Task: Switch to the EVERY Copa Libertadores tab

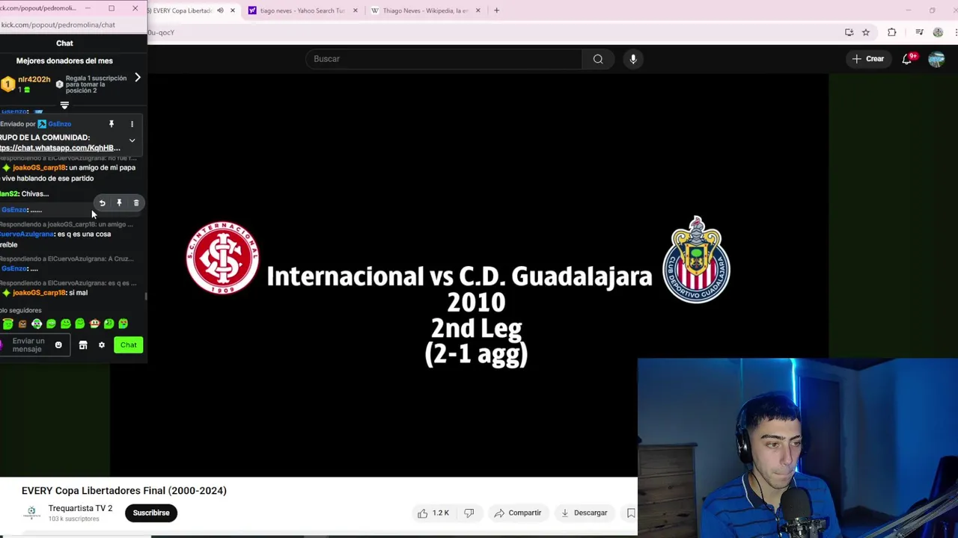Action: coord(183,10)
